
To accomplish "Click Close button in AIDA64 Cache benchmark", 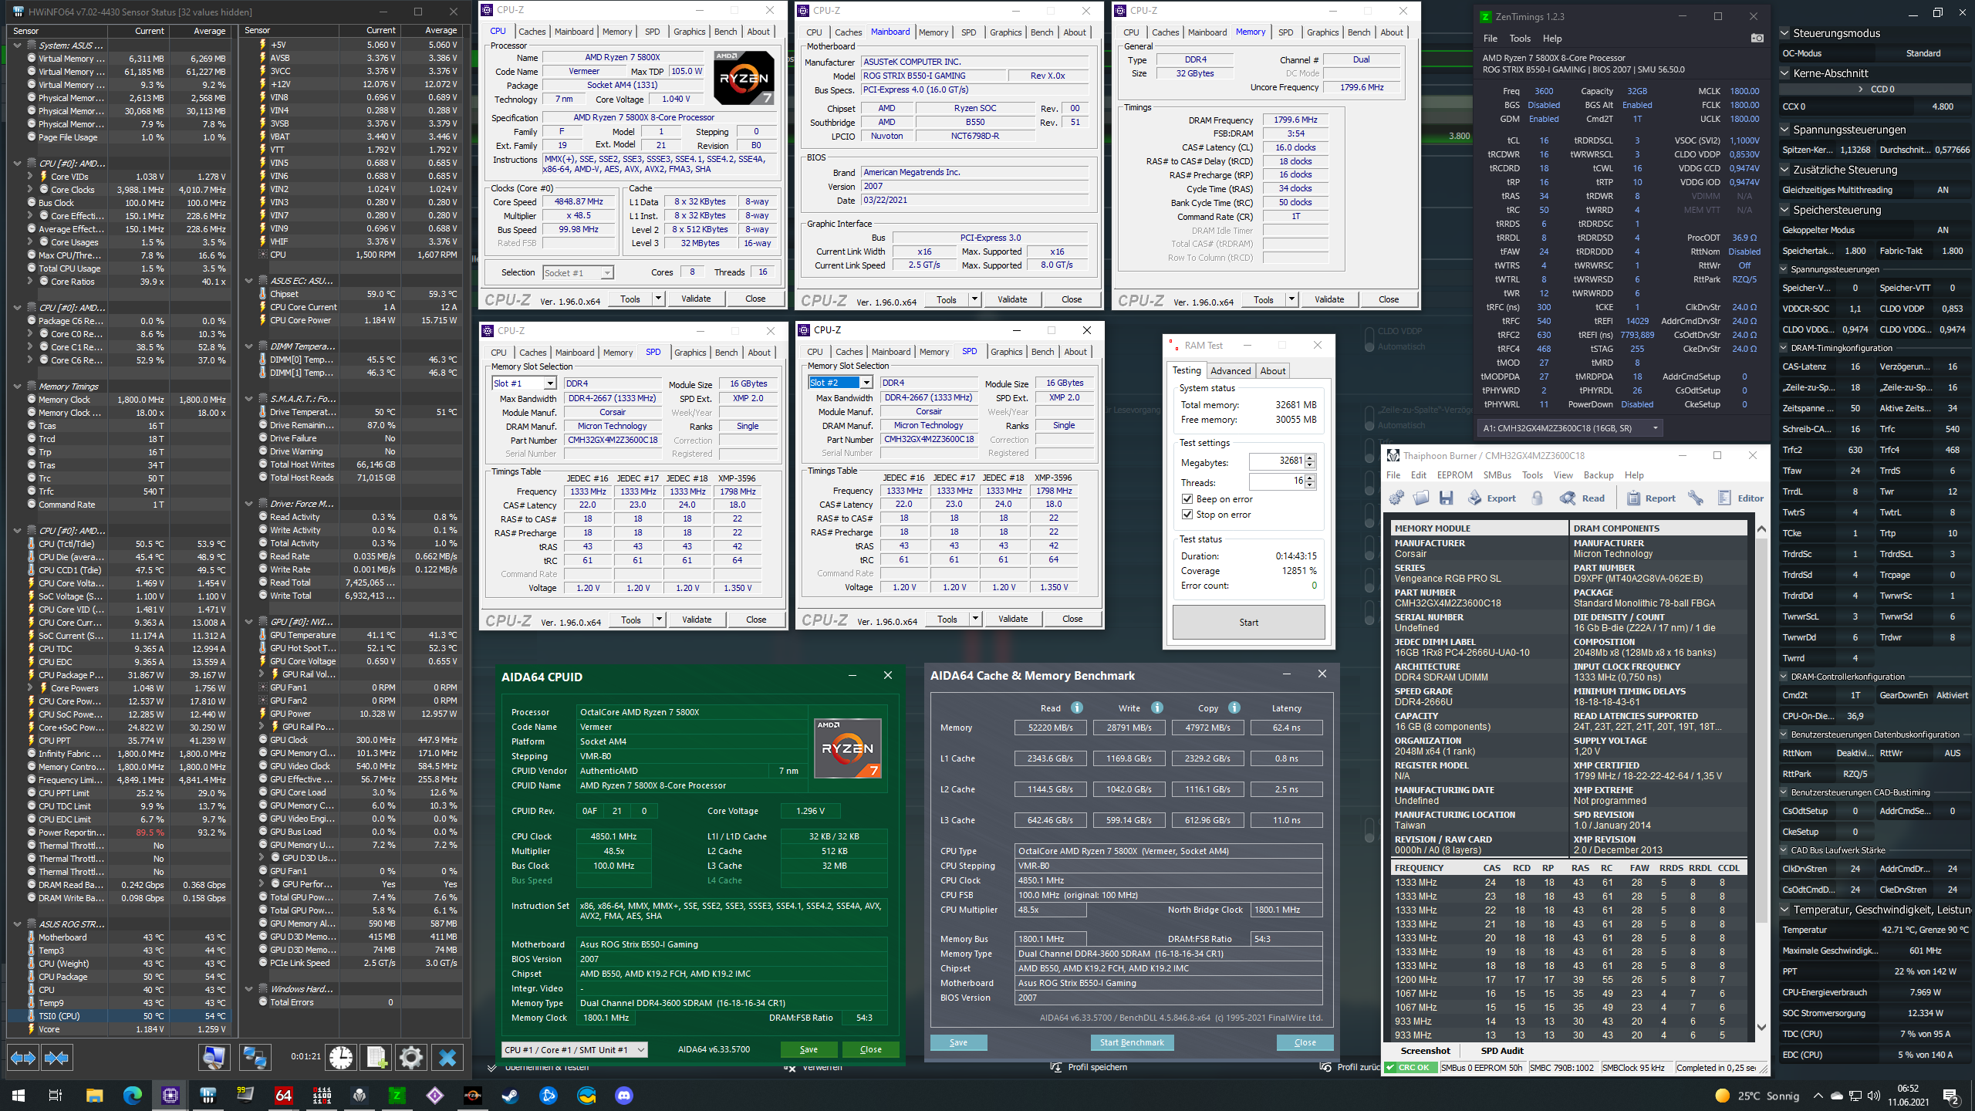I will point(1305,1042).
